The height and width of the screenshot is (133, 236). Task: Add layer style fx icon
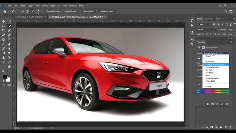tap(207, 127)
